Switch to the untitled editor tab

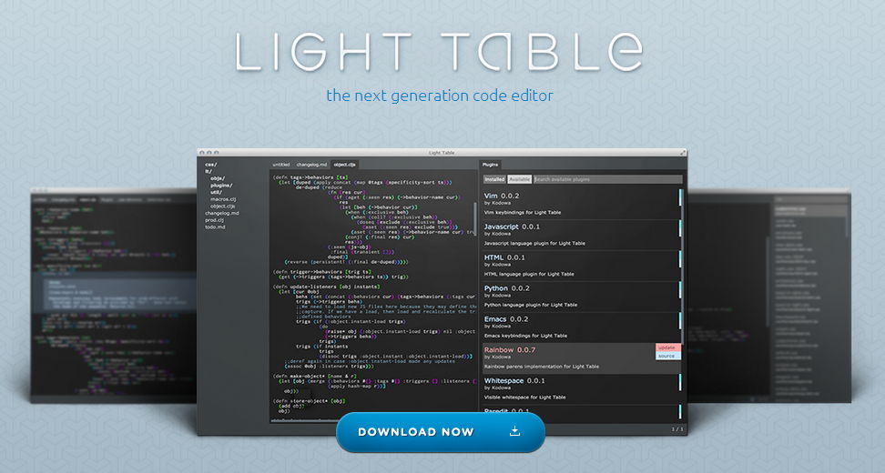pyautogui.click(x=280, y=165)
